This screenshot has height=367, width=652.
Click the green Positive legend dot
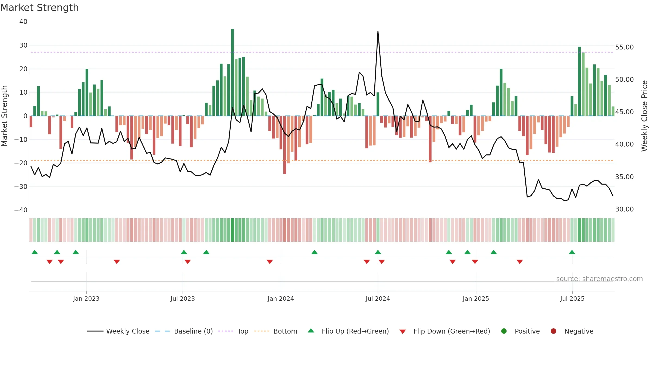(504, 331)
